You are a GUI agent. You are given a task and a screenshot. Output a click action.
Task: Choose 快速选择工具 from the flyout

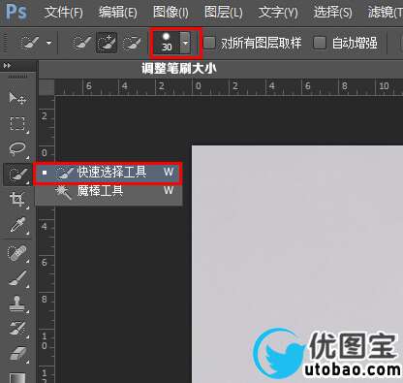pyautogui.click(x=108, y=173)
